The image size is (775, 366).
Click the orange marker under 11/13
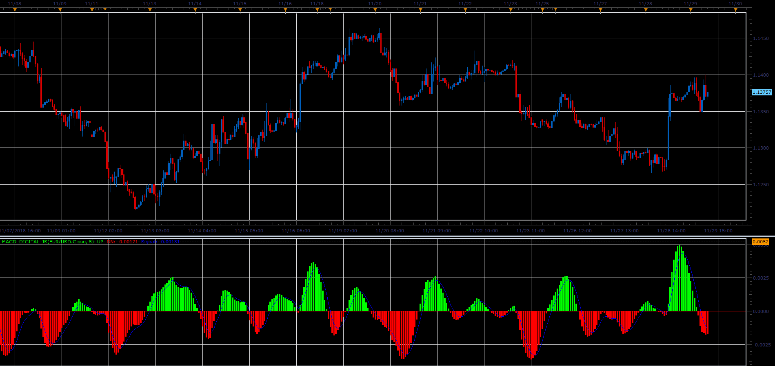pos(150,10)
